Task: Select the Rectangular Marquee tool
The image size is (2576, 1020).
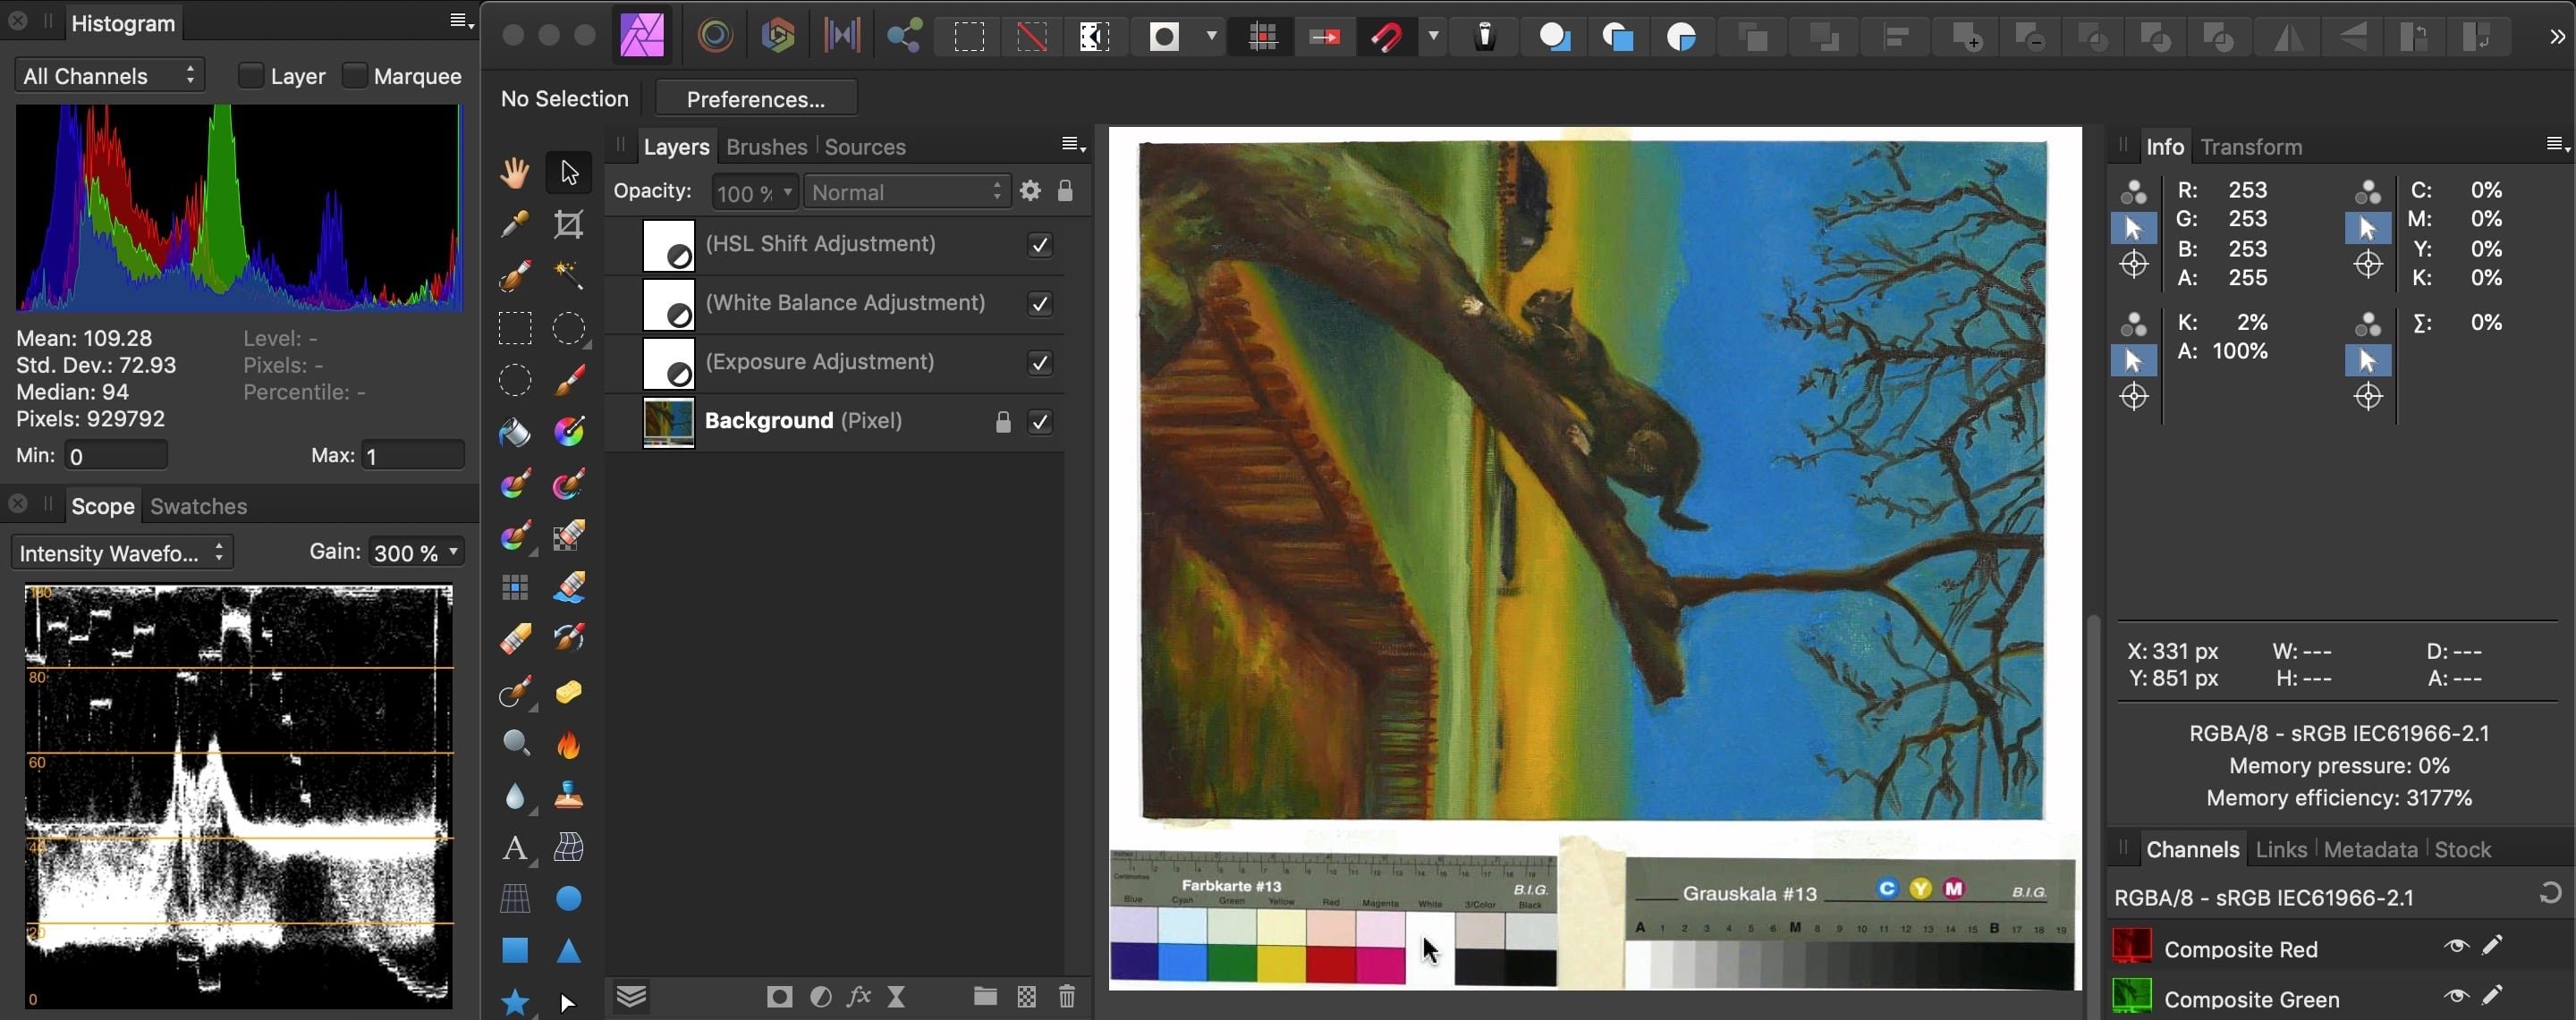Action: 515,328
